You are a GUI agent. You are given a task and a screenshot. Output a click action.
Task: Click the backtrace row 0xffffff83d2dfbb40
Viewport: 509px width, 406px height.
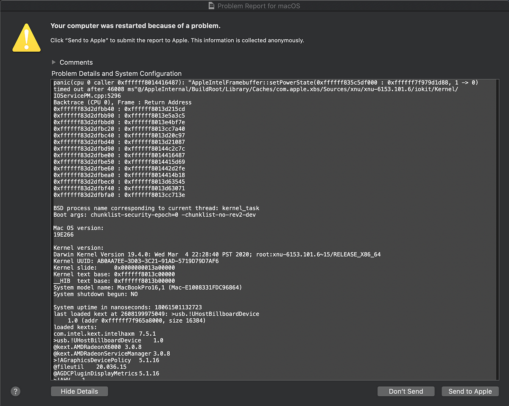[x=119, y=109]
